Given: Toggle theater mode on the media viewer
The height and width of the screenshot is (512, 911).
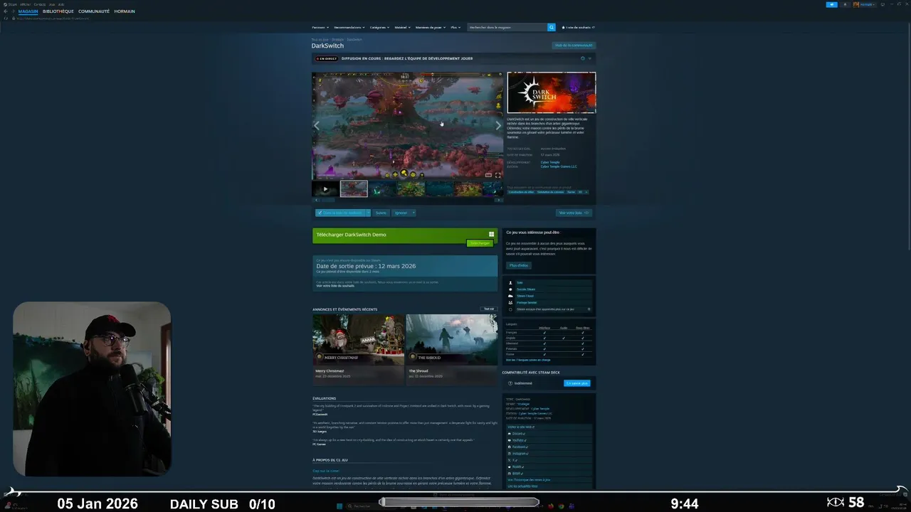Looking at the screenshot, I should tap(488, 175).
